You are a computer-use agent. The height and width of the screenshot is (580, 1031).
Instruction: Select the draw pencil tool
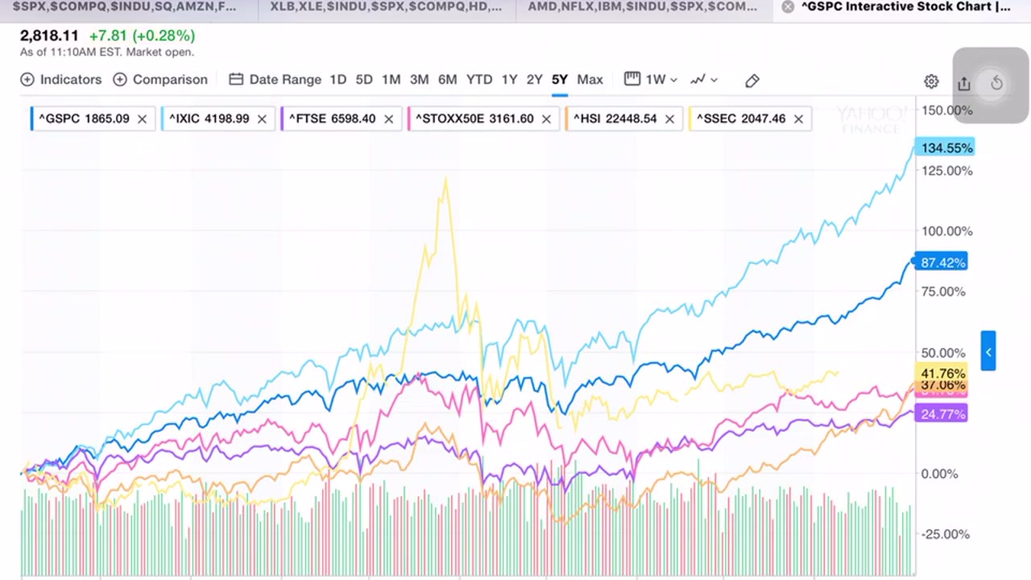click(752, 81)
